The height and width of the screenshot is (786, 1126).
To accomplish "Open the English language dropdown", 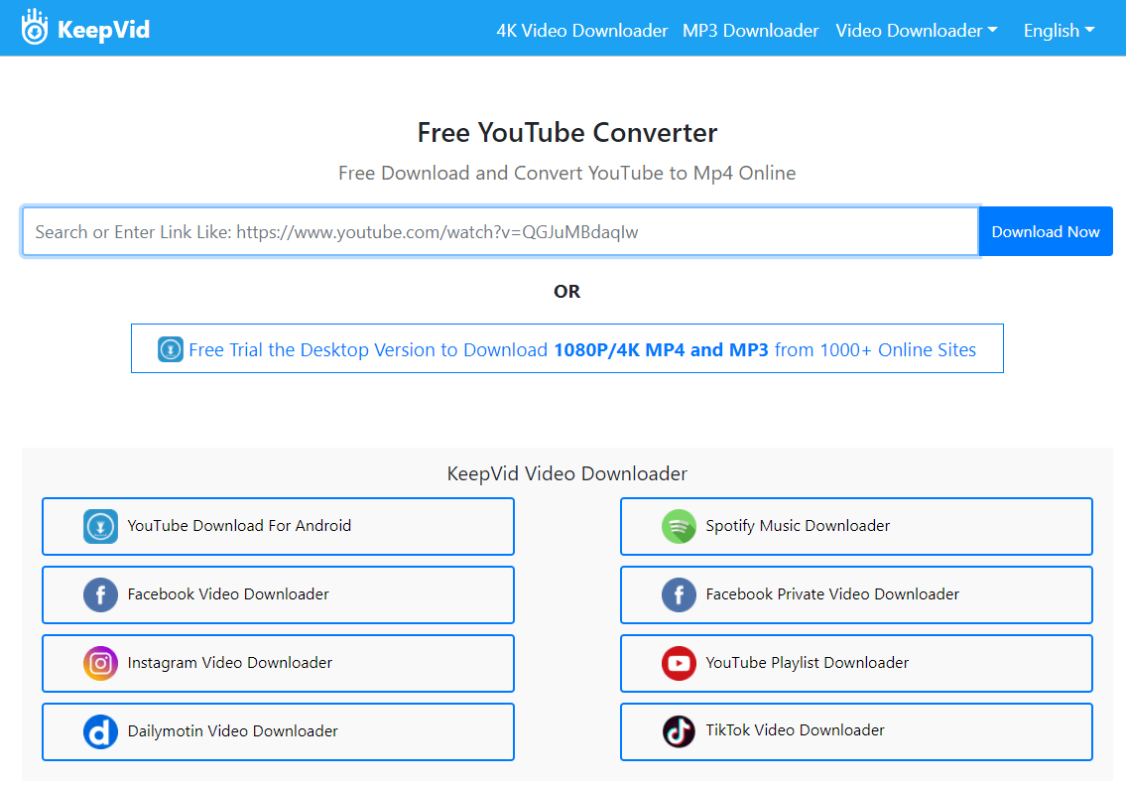I will [1059, 31].
